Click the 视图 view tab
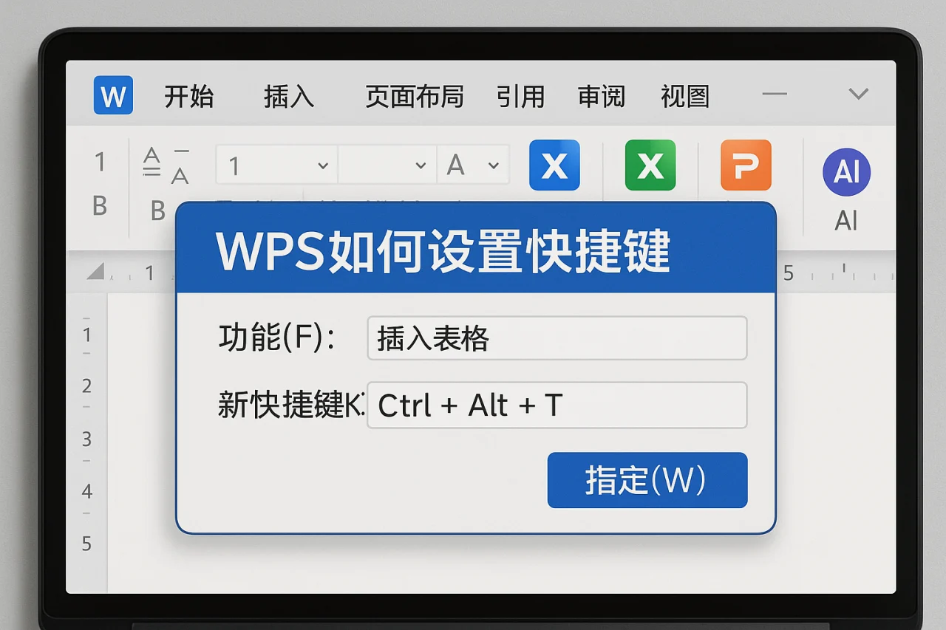Viewport: 946px width, 630px height. click(x=684, y=96)
